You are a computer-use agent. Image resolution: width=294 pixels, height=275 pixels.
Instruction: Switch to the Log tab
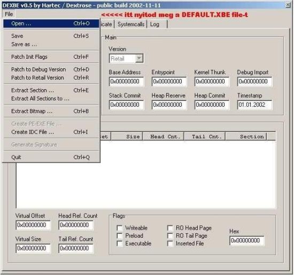click(157, 24)
